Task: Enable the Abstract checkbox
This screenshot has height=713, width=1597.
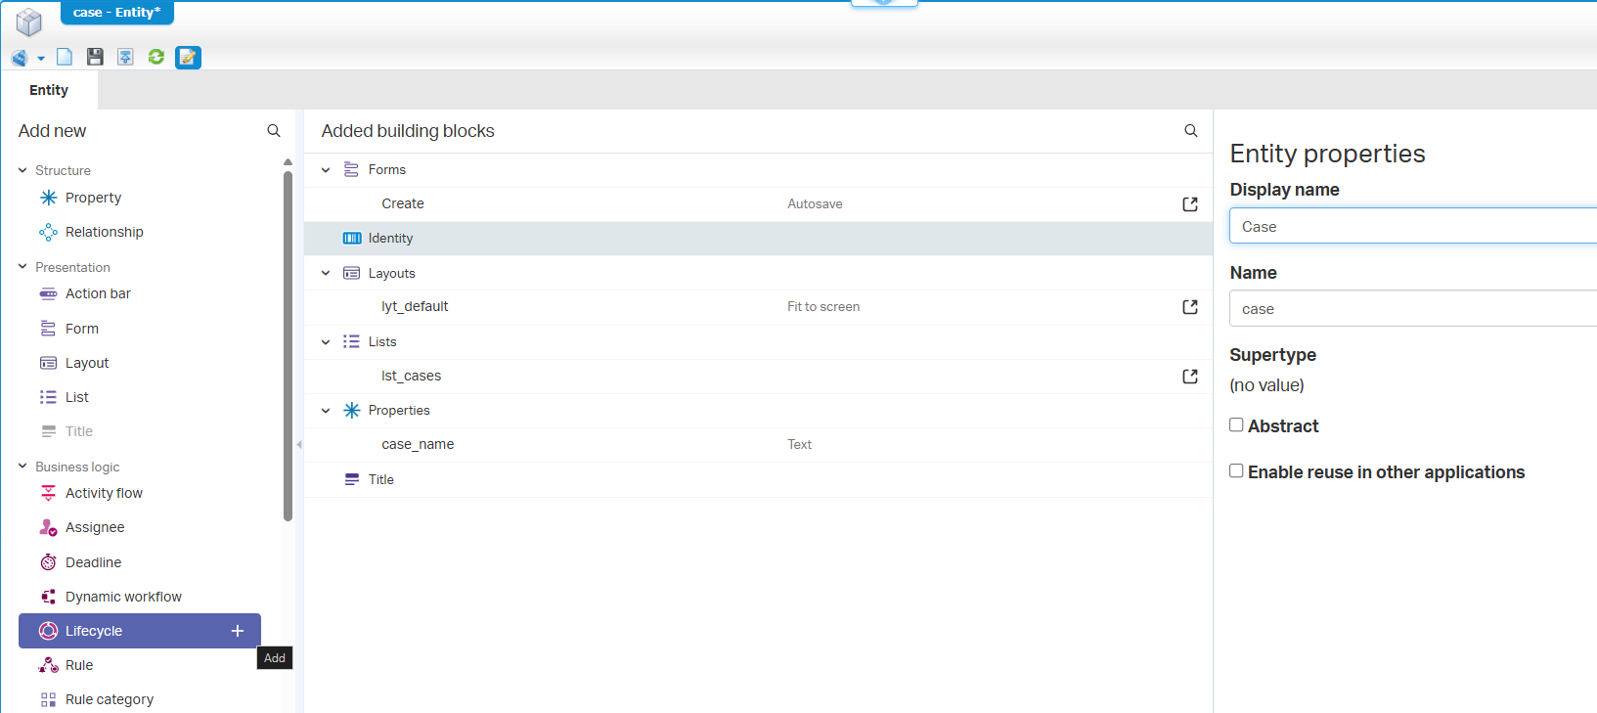Action: (1236, 425)
